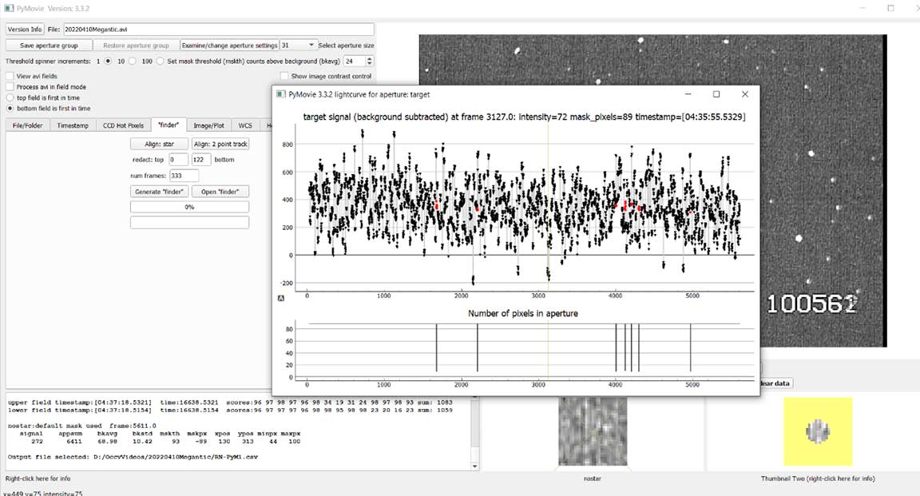The height and width of the screenshot is (496, 920).
Task: Click the PyMovie main window title bar icon
Action: pyautogui.click(x=9, y=8)
